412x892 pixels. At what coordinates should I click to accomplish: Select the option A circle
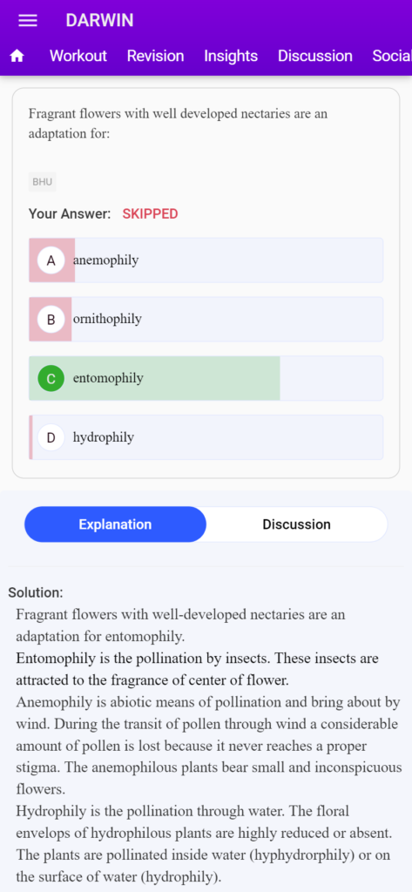click(x=51, y=260)
